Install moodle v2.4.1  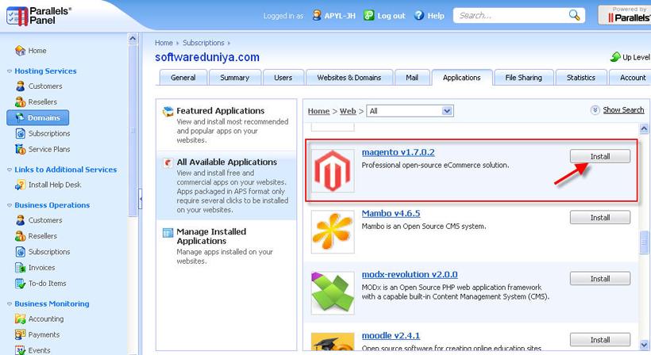(600, 340)
